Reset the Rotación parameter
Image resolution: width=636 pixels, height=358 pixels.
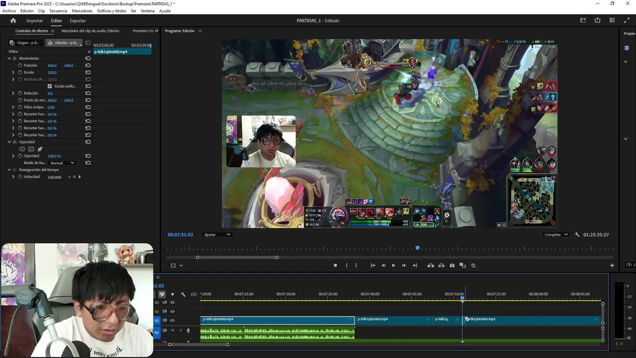pyautogui.click(x=88, y=93)
